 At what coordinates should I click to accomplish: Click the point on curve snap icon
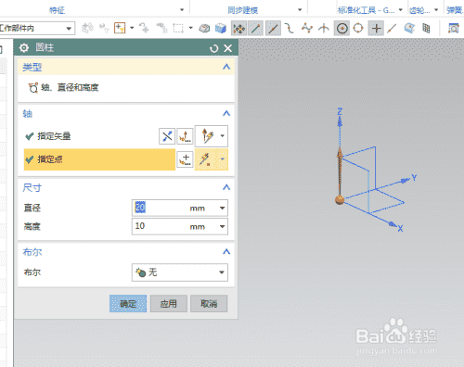(x=392, y=29)
